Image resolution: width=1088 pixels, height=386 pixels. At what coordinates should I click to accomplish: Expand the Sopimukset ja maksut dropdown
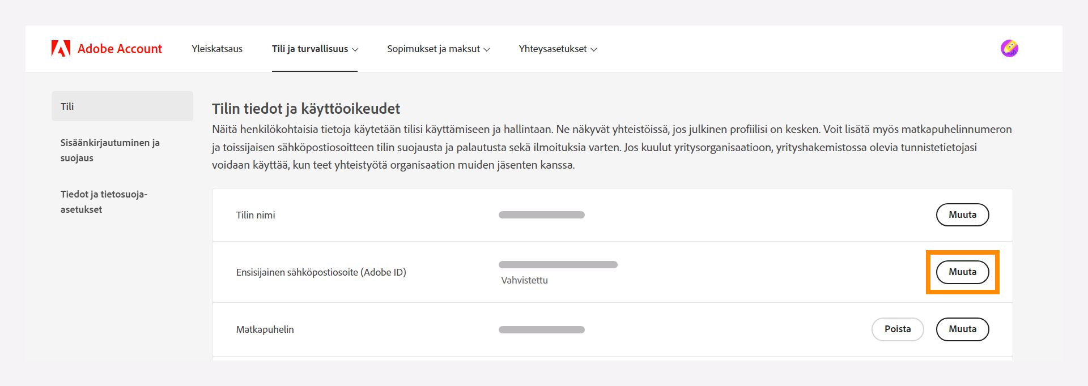point(437,49)
